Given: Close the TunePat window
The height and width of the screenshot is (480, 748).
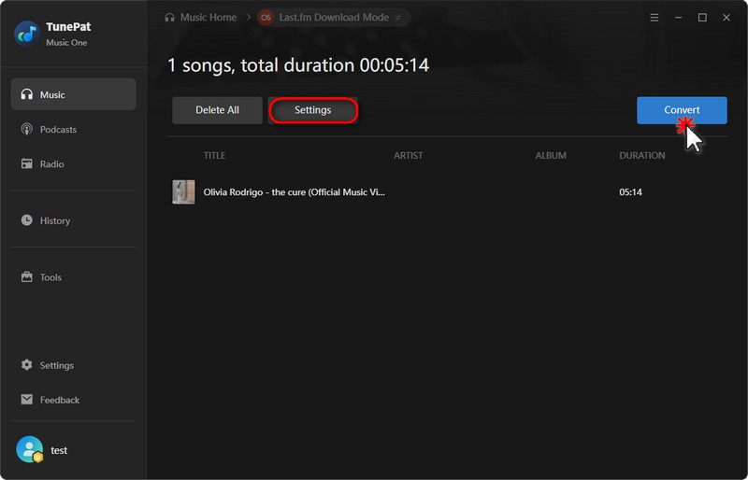Looking at the screenshot, I should click(x=726, y=18).
